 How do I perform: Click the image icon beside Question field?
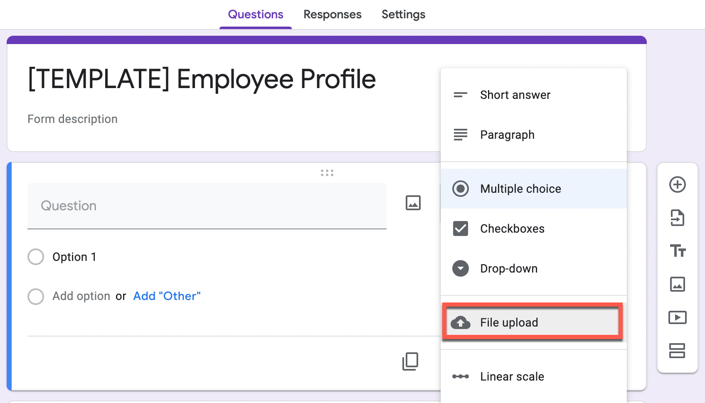coord(413,203)
